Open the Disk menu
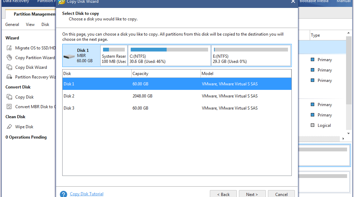This screenshot has width=354, height=197. click(45, 25)
